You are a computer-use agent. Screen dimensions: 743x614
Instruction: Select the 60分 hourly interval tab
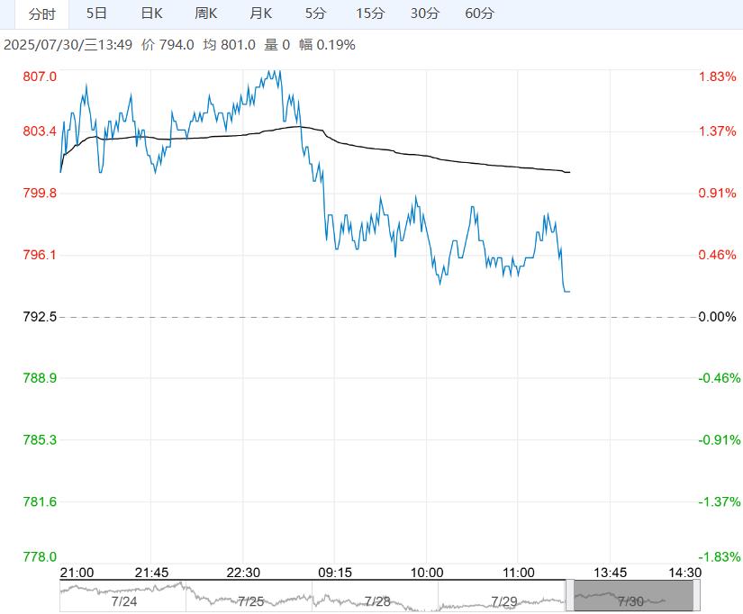479,14
